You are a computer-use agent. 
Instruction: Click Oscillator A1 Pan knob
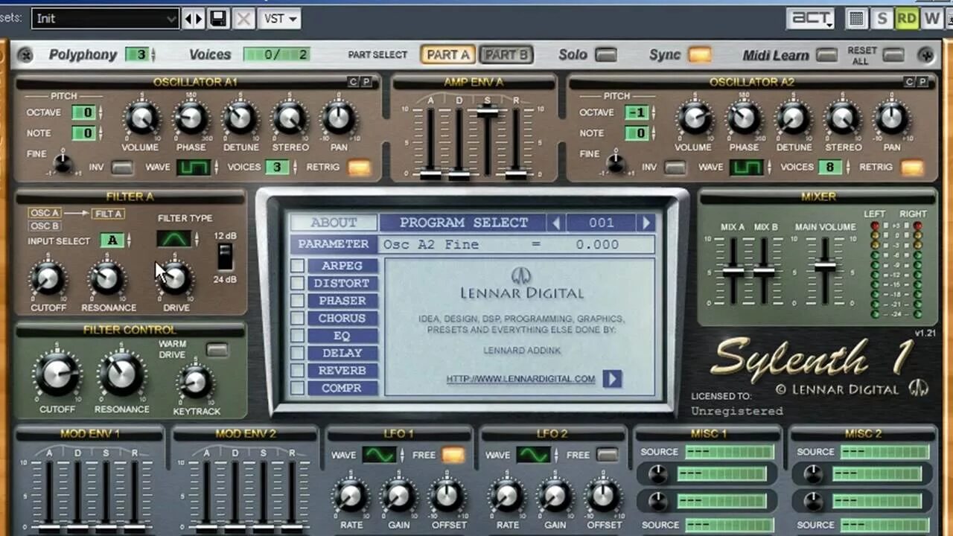[x=339, y=118]
